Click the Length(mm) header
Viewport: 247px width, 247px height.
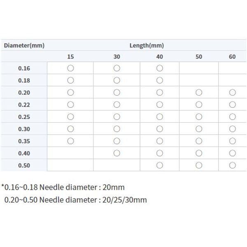point(147,46)
